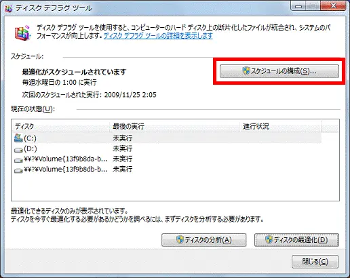Sort by the 最後の実行 column header

pos(175,126)
